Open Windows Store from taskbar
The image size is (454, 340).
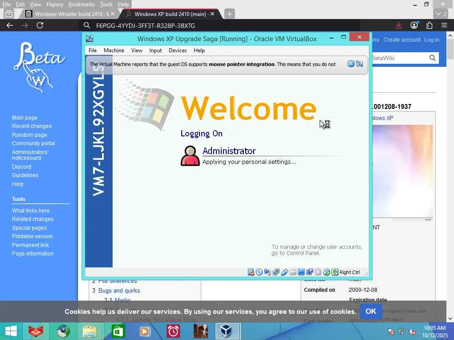pyautogui.click(x=117, y=331)
